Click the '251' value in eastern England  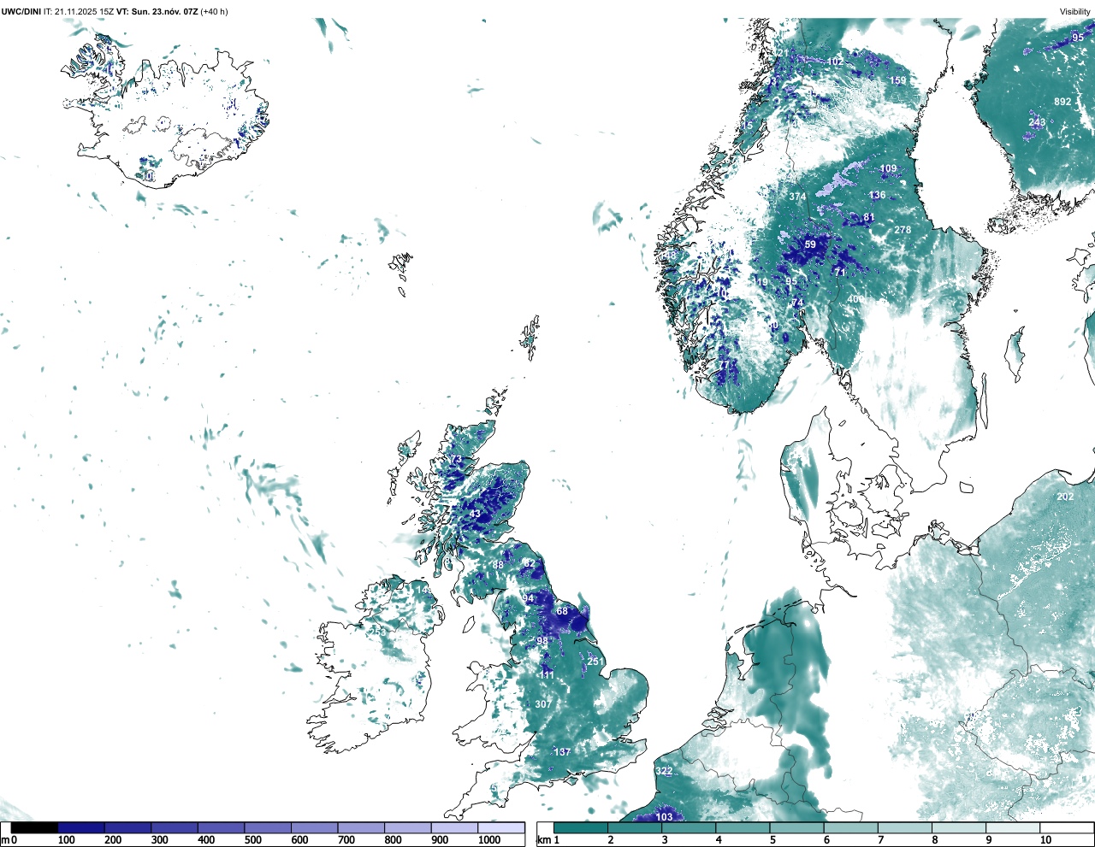[x=595, y=662]
